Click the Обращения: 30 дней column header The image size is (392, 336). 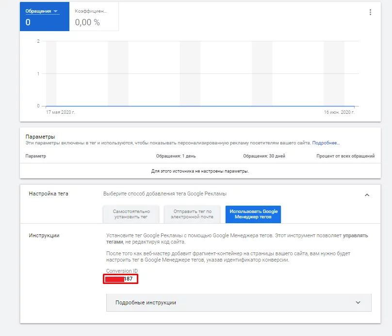point(264,156)
